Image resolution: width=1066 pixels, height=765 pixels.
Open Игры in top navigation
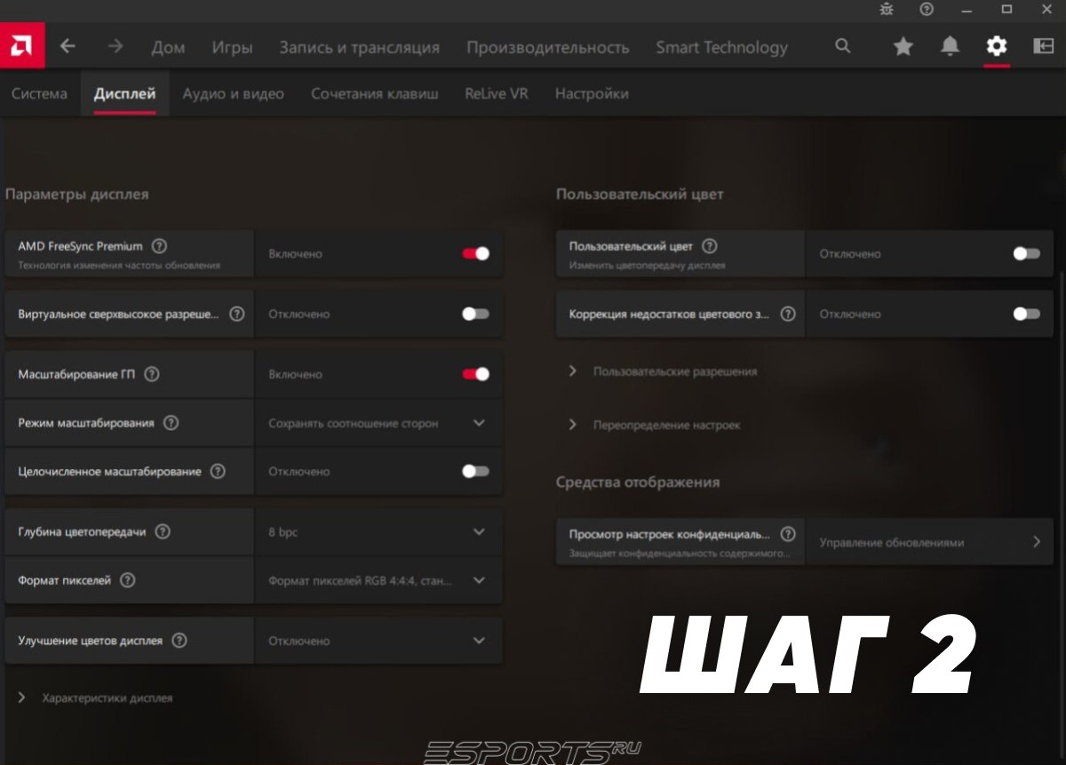tap(232, 47)
